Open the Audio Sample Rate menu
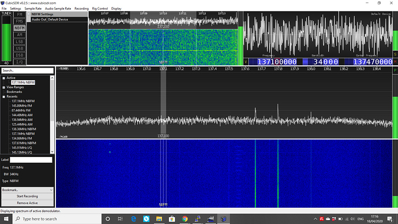This screenshot has width=398, height=224. coord(58,9)
